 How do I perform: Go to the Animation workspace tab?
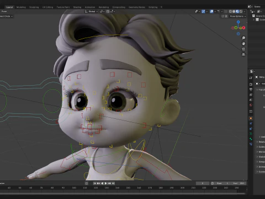pos(90,7)
